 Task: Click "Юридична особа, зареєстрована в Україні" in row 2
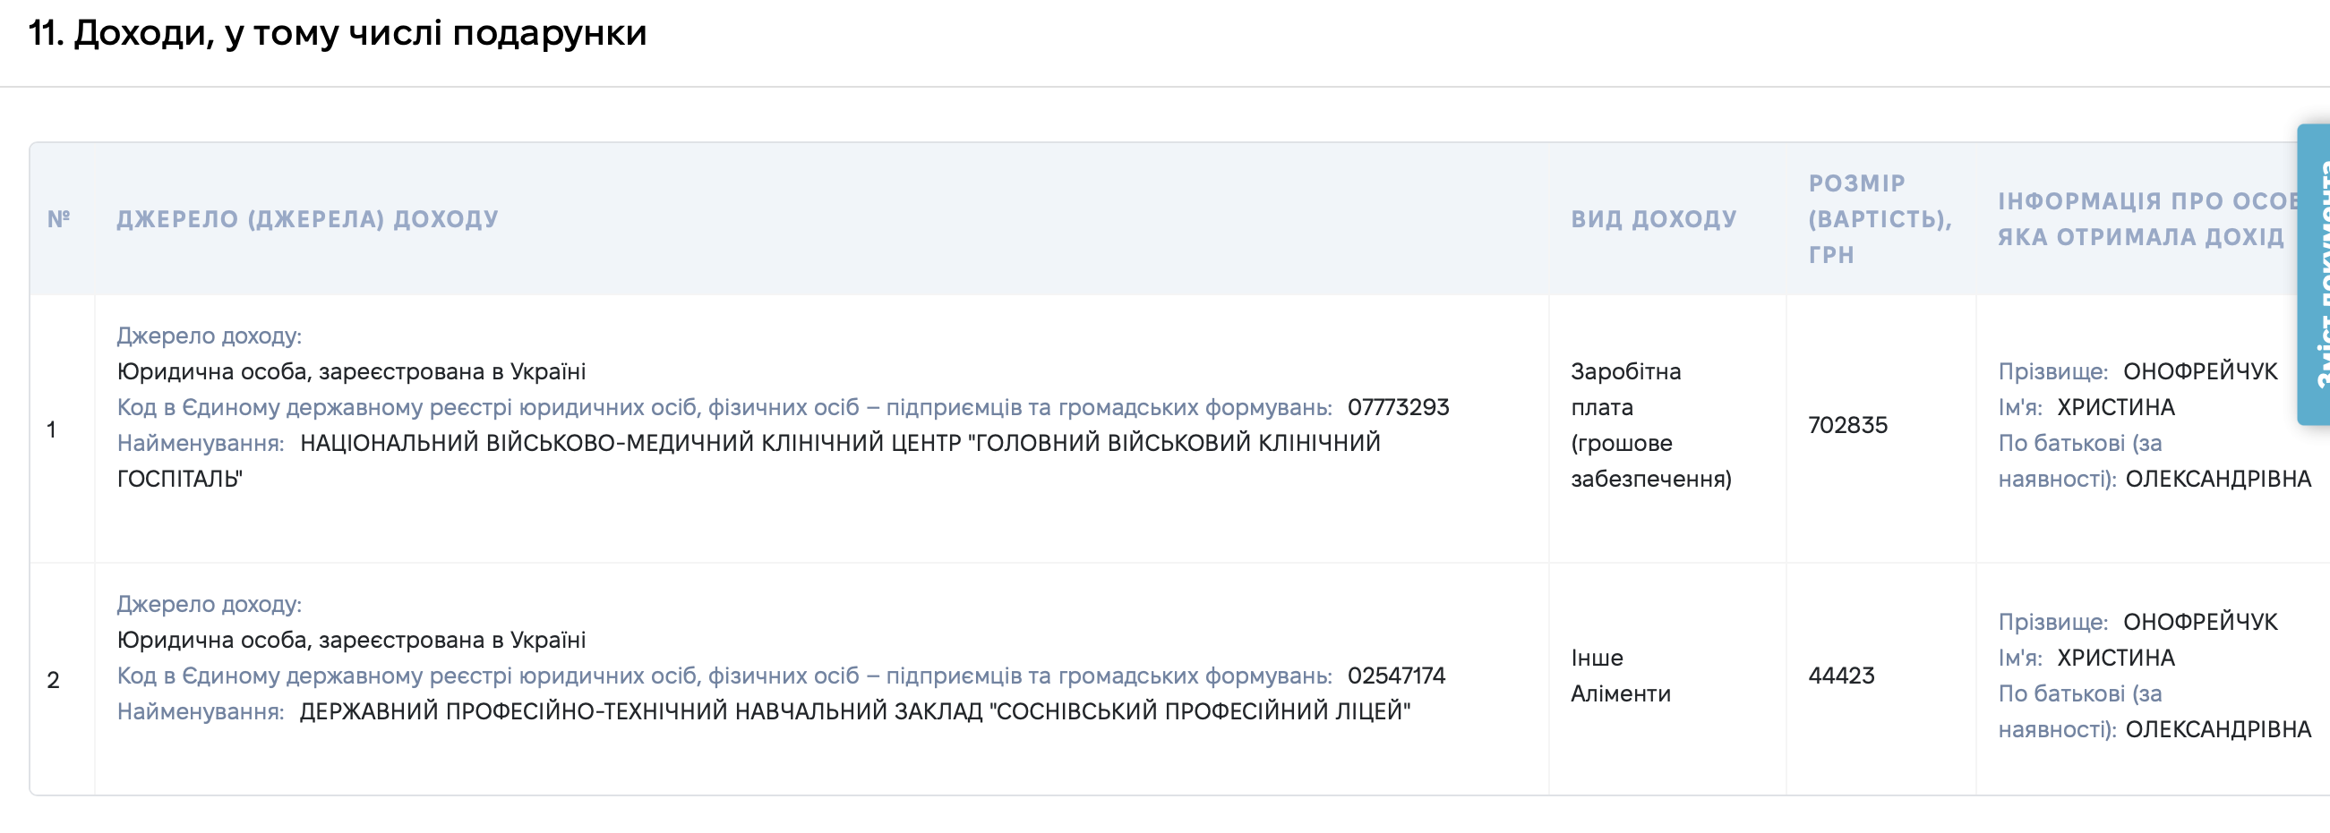(352, 640)
